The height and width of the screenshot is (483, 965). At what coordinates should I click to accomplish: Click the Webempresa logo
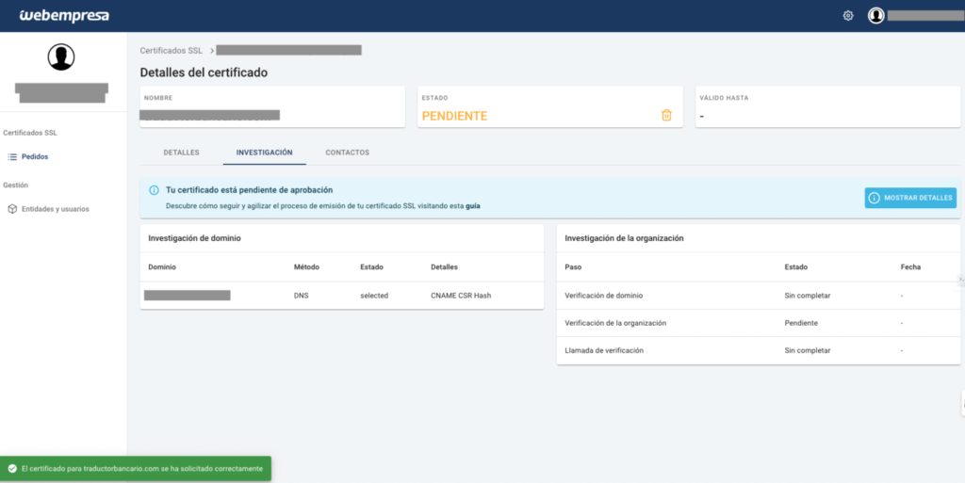[64, 16]
